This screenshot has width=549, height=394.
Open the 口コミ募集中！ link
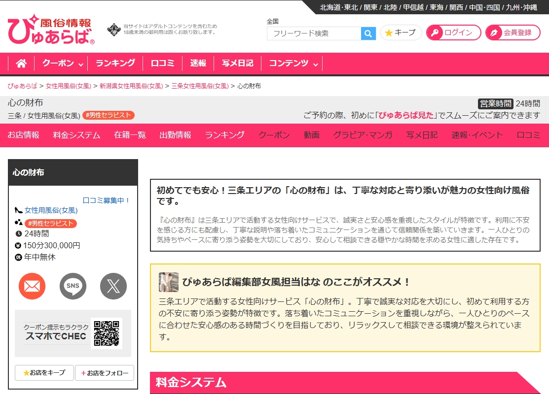tap(106, 200)
